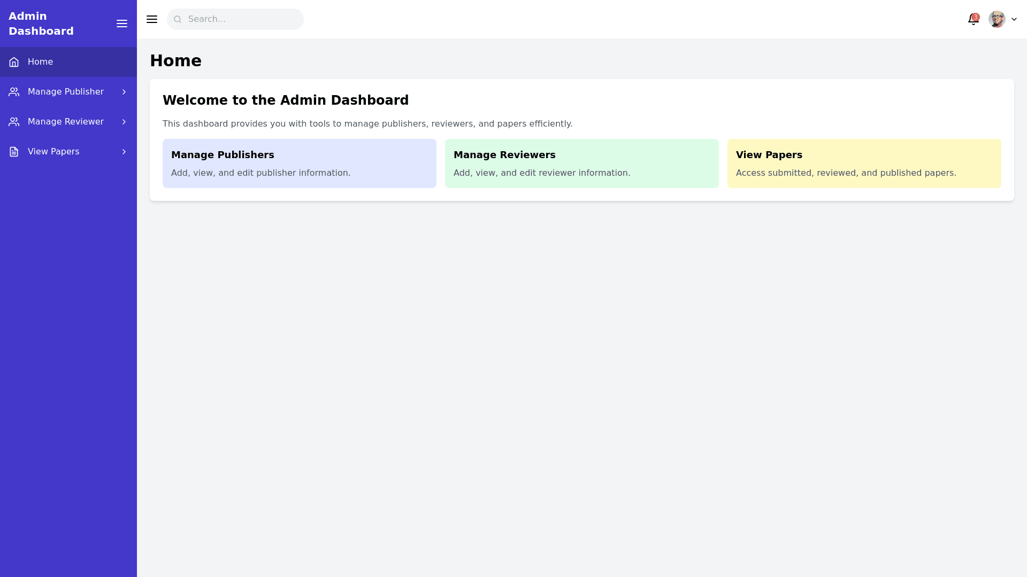Open the Manage Publisher menu item

point(65,92)
